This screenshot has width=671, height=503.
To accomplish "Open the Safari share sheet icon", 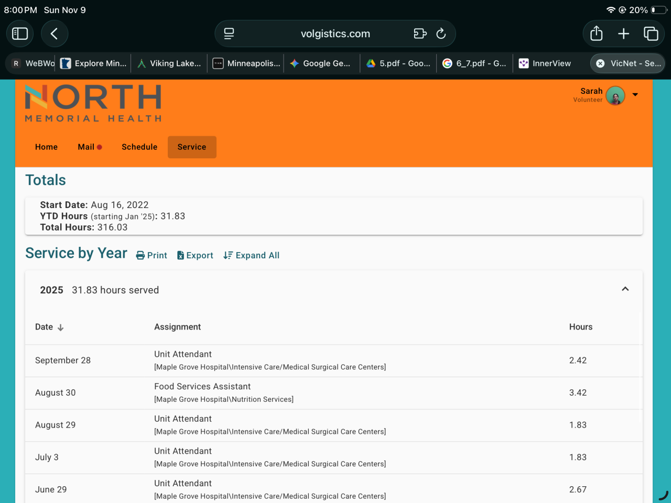I will [596, 34].
